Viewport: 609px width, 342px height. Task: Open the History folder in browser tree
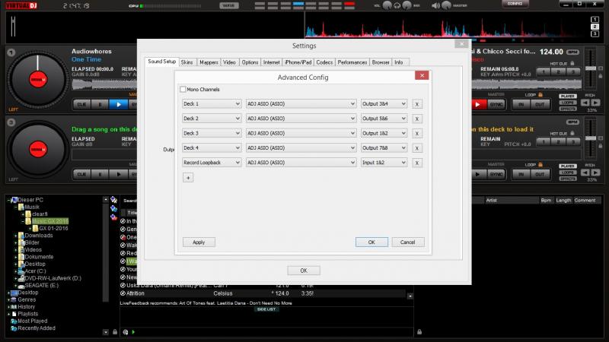pos(26,307)
